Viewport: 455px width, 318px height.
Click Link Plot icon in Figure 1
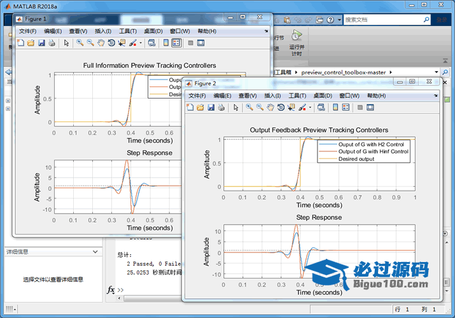tap(151, 43)
